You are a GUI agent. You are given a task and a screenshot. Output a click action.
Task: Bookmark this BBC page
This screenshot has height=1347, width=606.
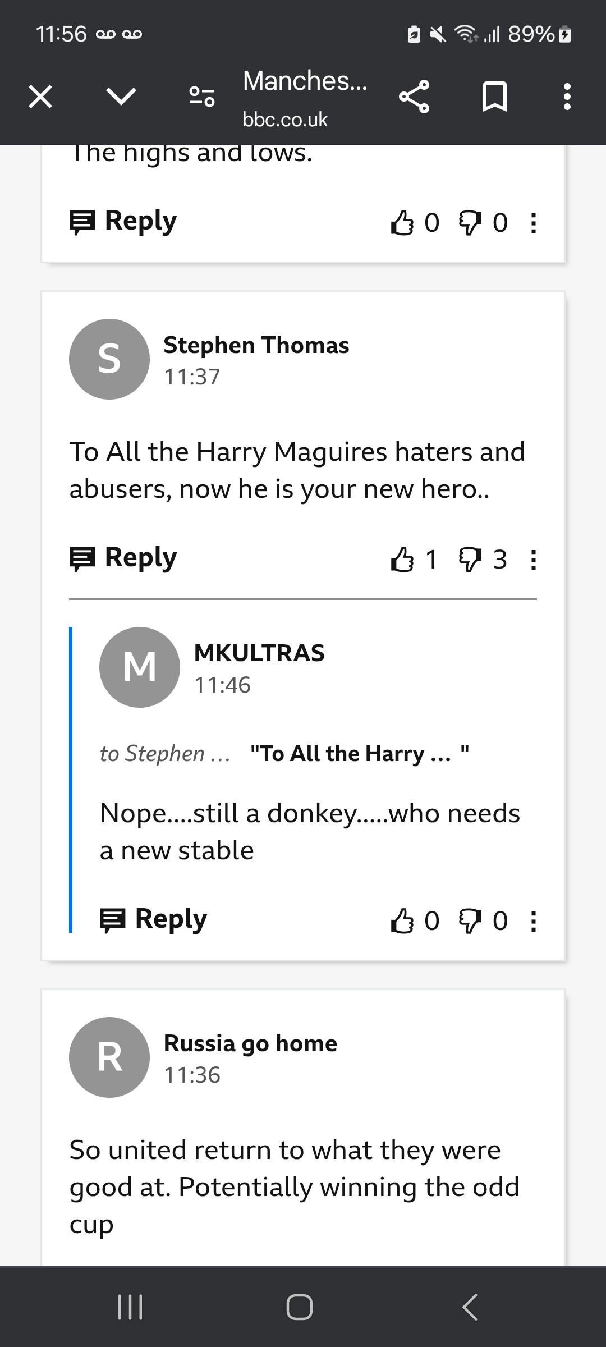[495, 97]
